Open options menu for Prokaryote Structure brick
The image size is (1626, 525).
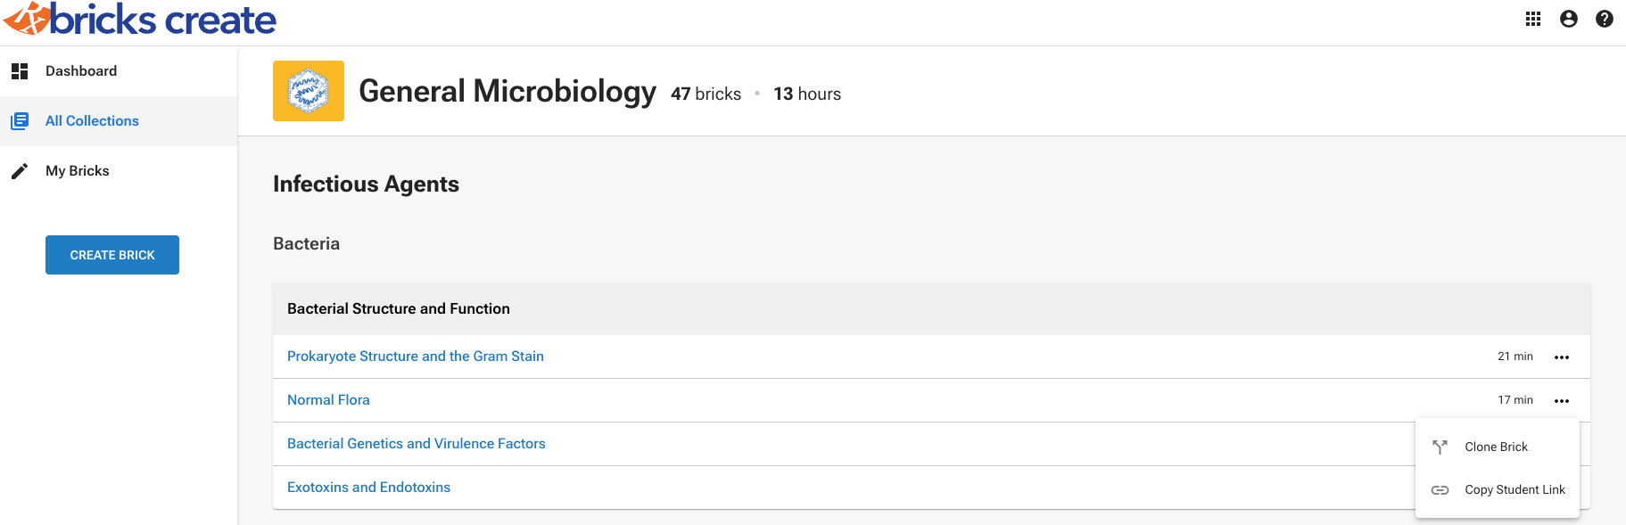[x=1562, y=357]
